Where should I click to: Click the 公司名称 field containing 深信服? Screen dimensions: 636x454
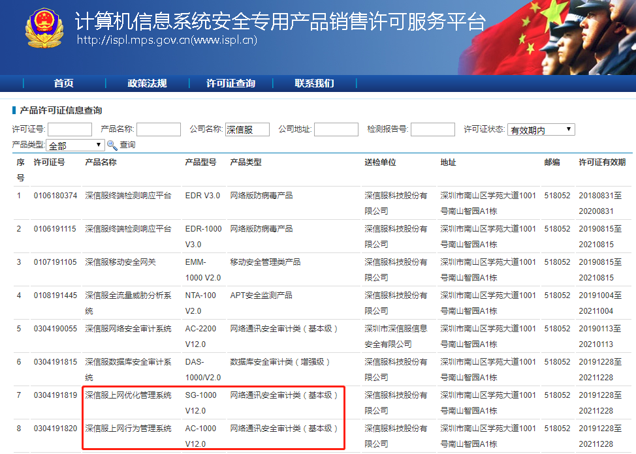[247, 129]
